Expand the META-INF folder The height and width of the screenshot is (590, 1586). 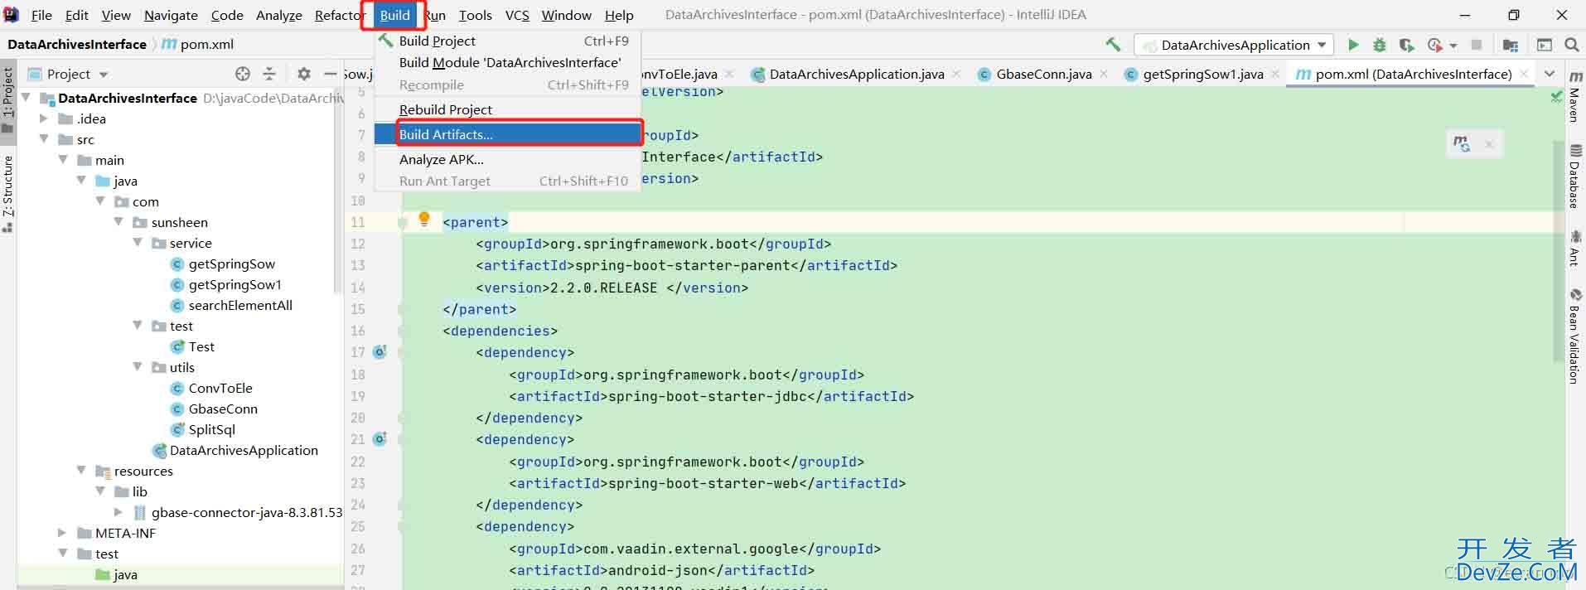tap(62, 533)
